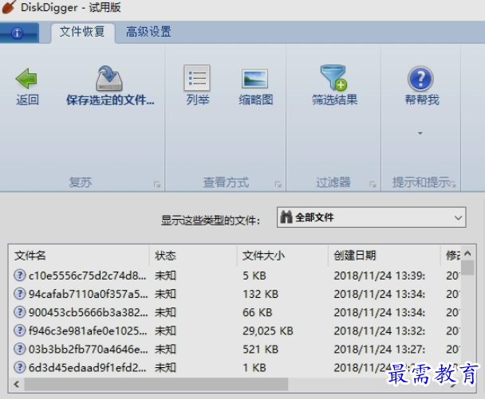The width and height of the screenshot is (485, 399).
Task: Open the 高级设置 tab
Action: point(148,32)
